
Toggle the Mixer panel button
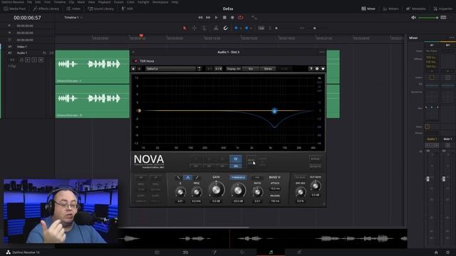click(x=368, y=9)
